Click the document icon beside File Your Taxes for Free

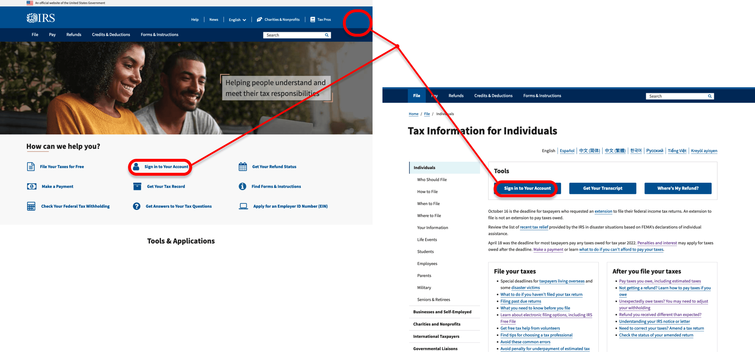[x=31, y=167]
